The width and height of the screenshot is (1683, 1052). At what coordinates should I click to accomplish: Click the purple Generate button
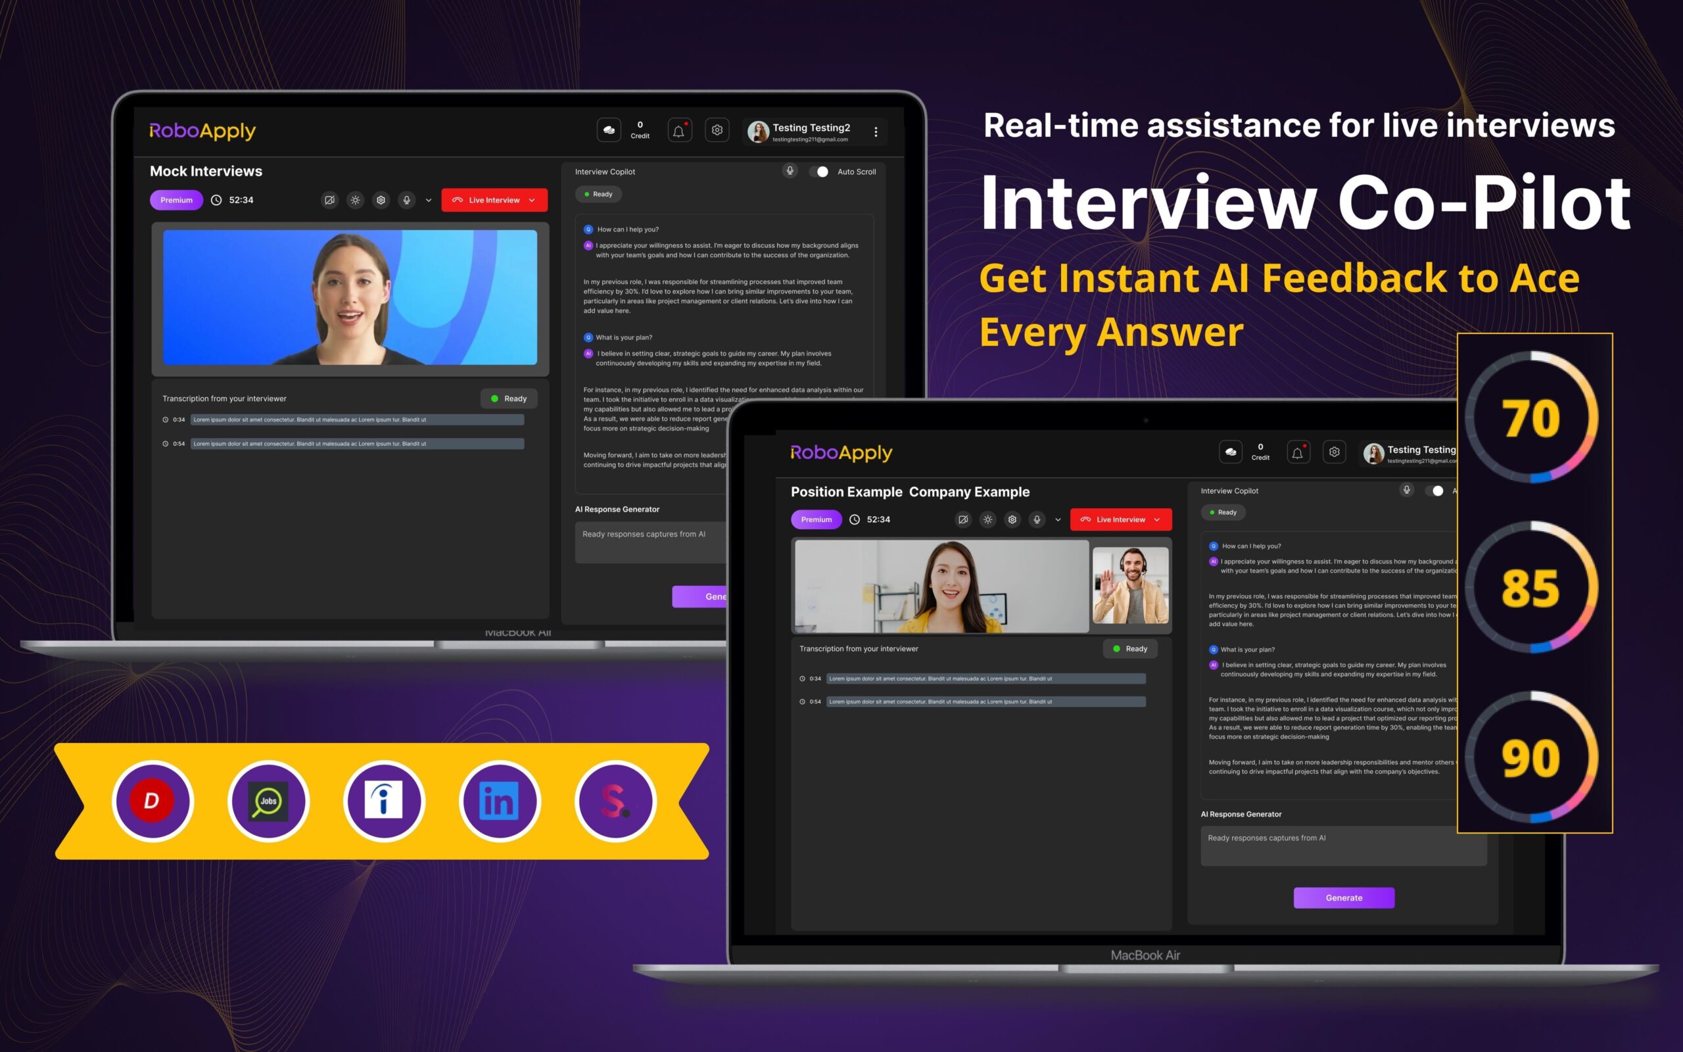[x=1343, y=897]
